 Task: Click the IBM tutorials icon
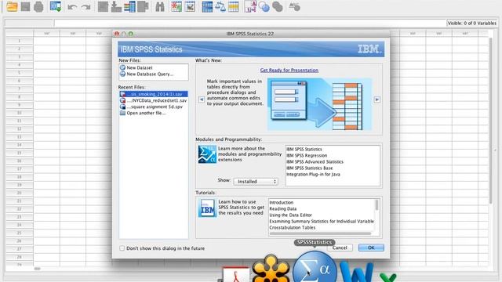click(x=207, y=208)
